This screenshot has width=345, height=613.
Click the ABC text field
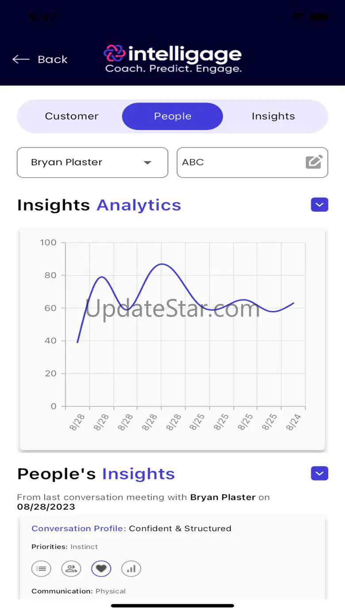click(253, 162)
